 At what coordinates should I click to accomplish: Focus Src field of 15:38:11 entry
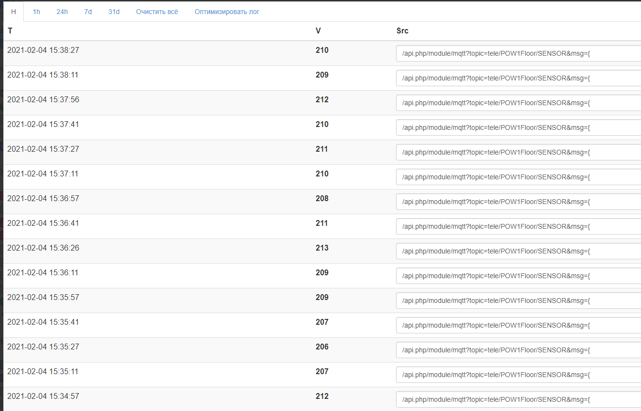[518, 78]
